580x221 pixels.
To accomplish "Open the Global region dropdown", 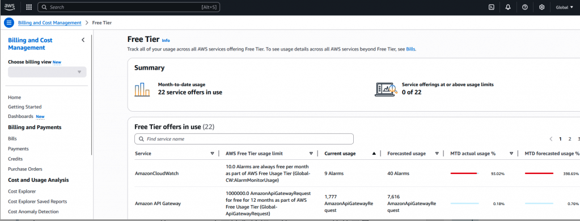I will (x=565, y=7).
